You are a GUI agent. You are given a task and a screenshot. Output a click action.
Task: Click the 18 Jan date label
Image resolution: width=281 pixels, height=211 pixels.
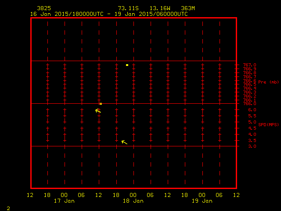133,201
